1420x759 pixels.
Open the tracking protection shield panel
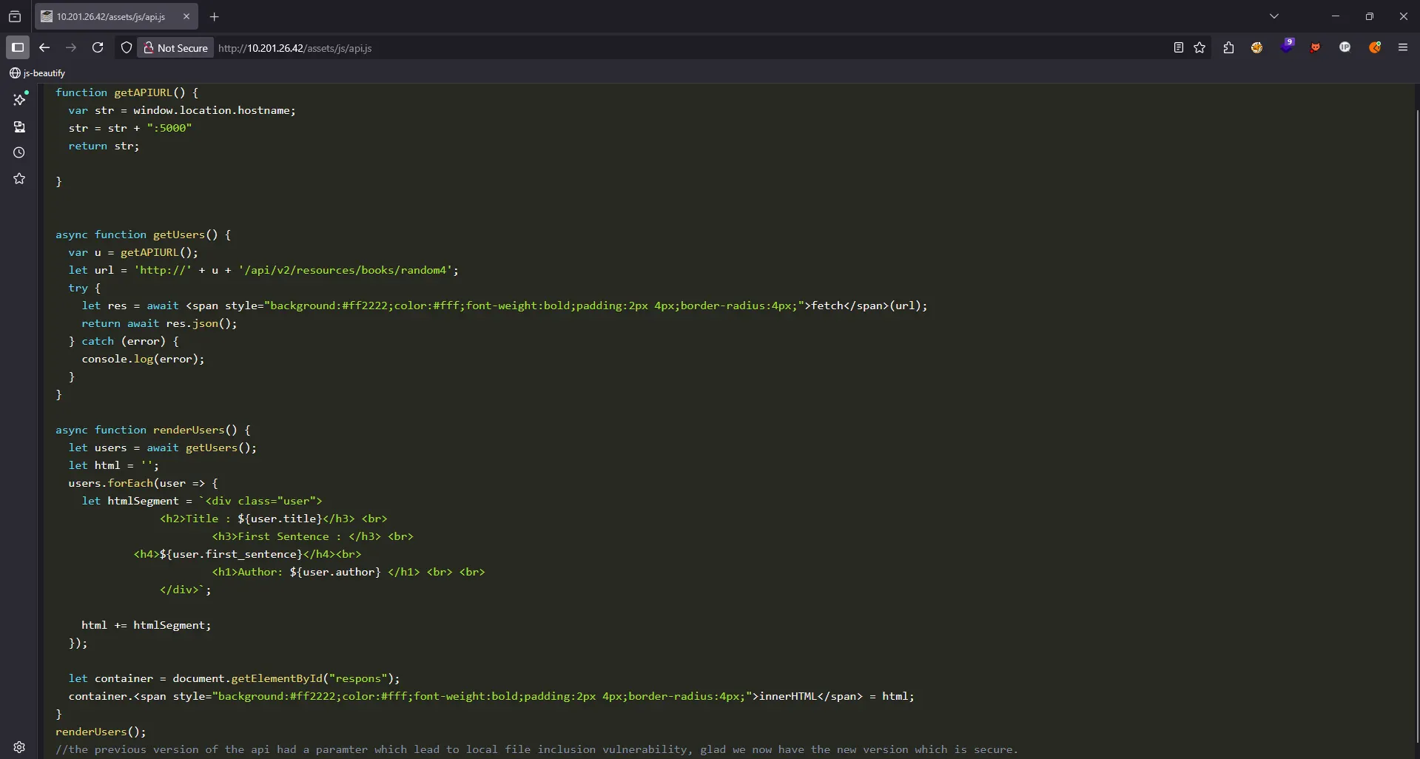(x=126, y=47)
